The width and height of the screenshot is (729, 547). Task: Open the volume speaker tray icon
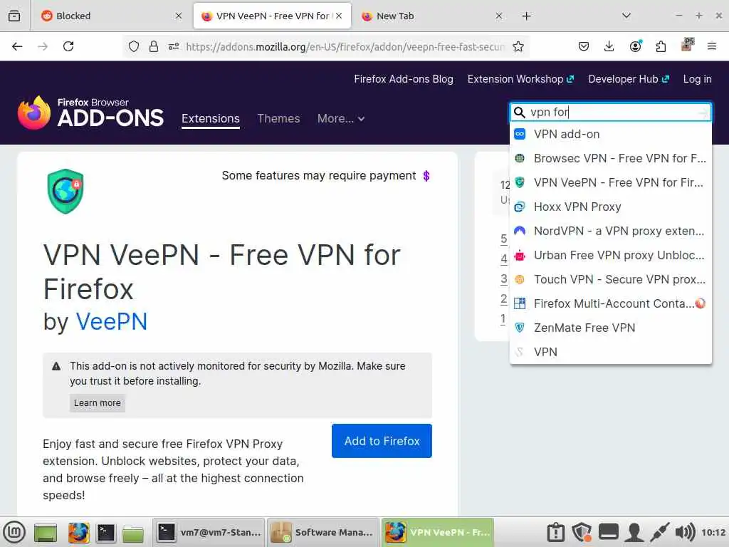click(x=685, y=532)
